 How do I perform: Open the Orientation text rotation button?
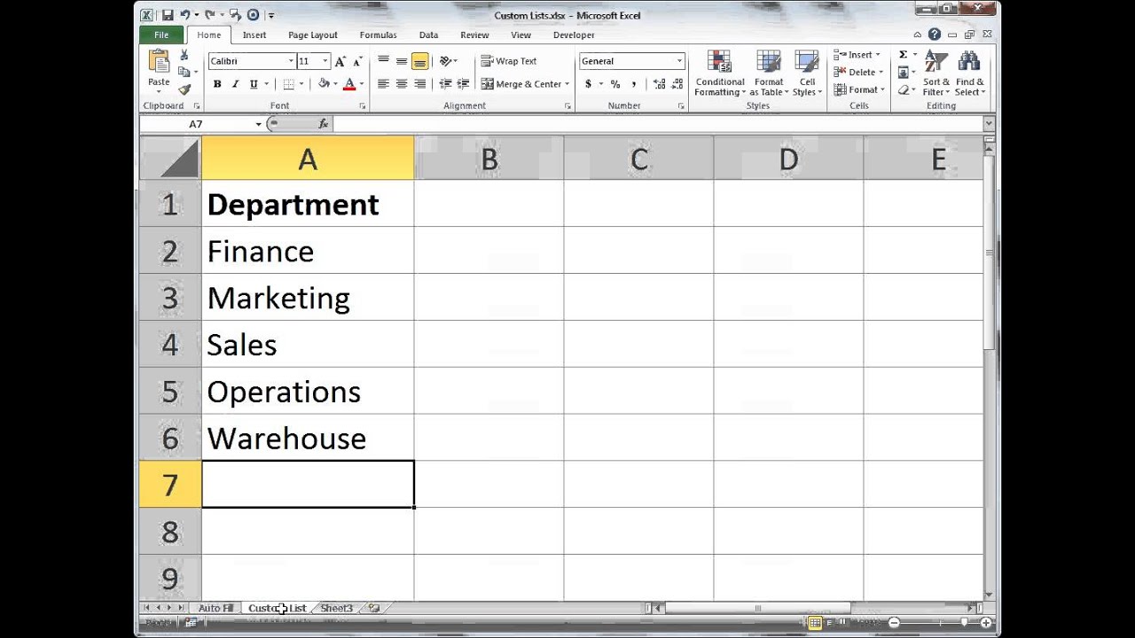[448, 61]
